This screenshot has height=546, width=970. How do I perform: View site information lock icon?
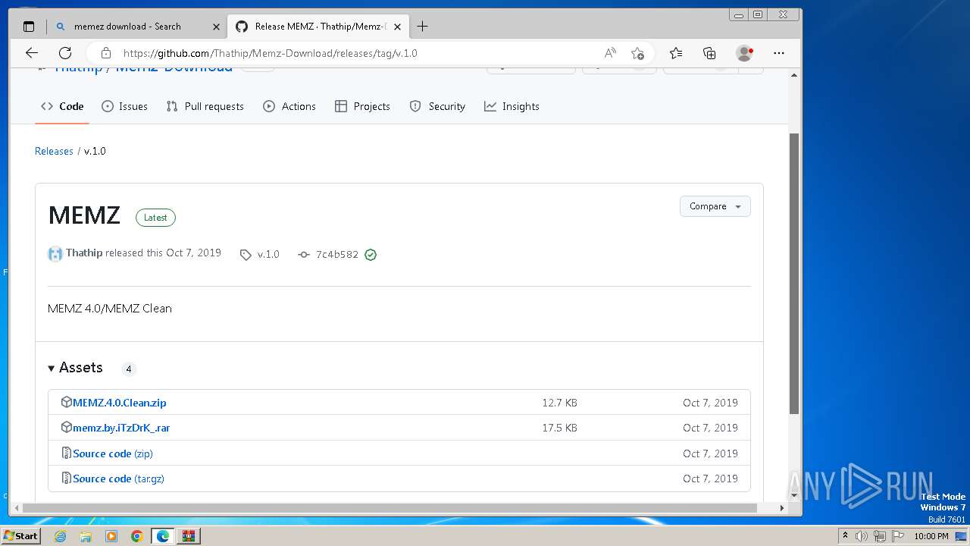pyautogui.click(x=106, y=53)
